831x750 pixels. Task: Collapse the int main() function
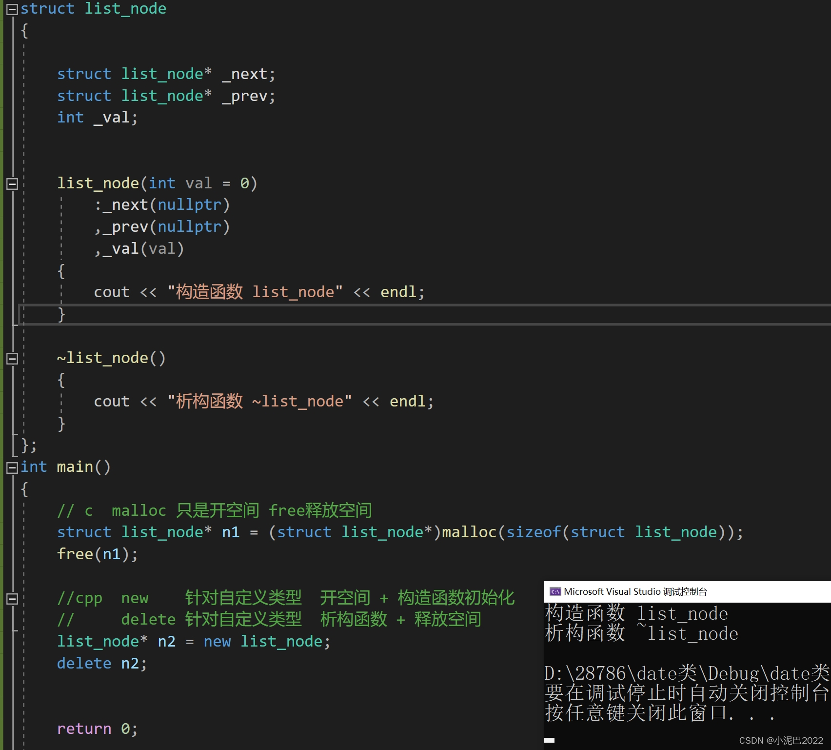coord(12,468)
